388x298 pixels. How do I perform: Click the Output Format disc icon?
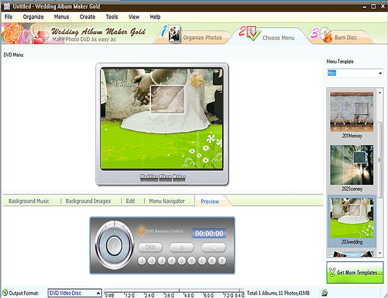5,293
